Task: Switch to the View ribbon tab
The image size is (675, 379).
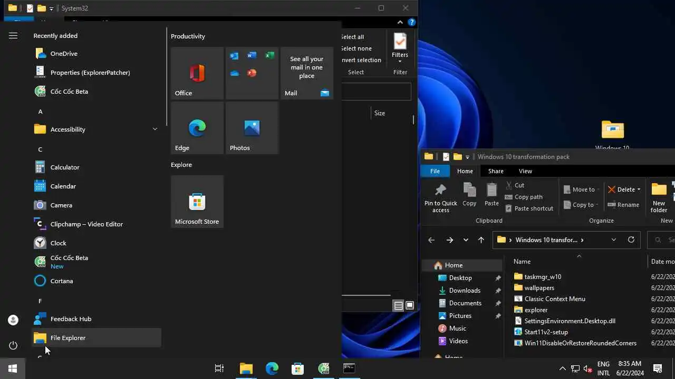Action: click(525, 171)
